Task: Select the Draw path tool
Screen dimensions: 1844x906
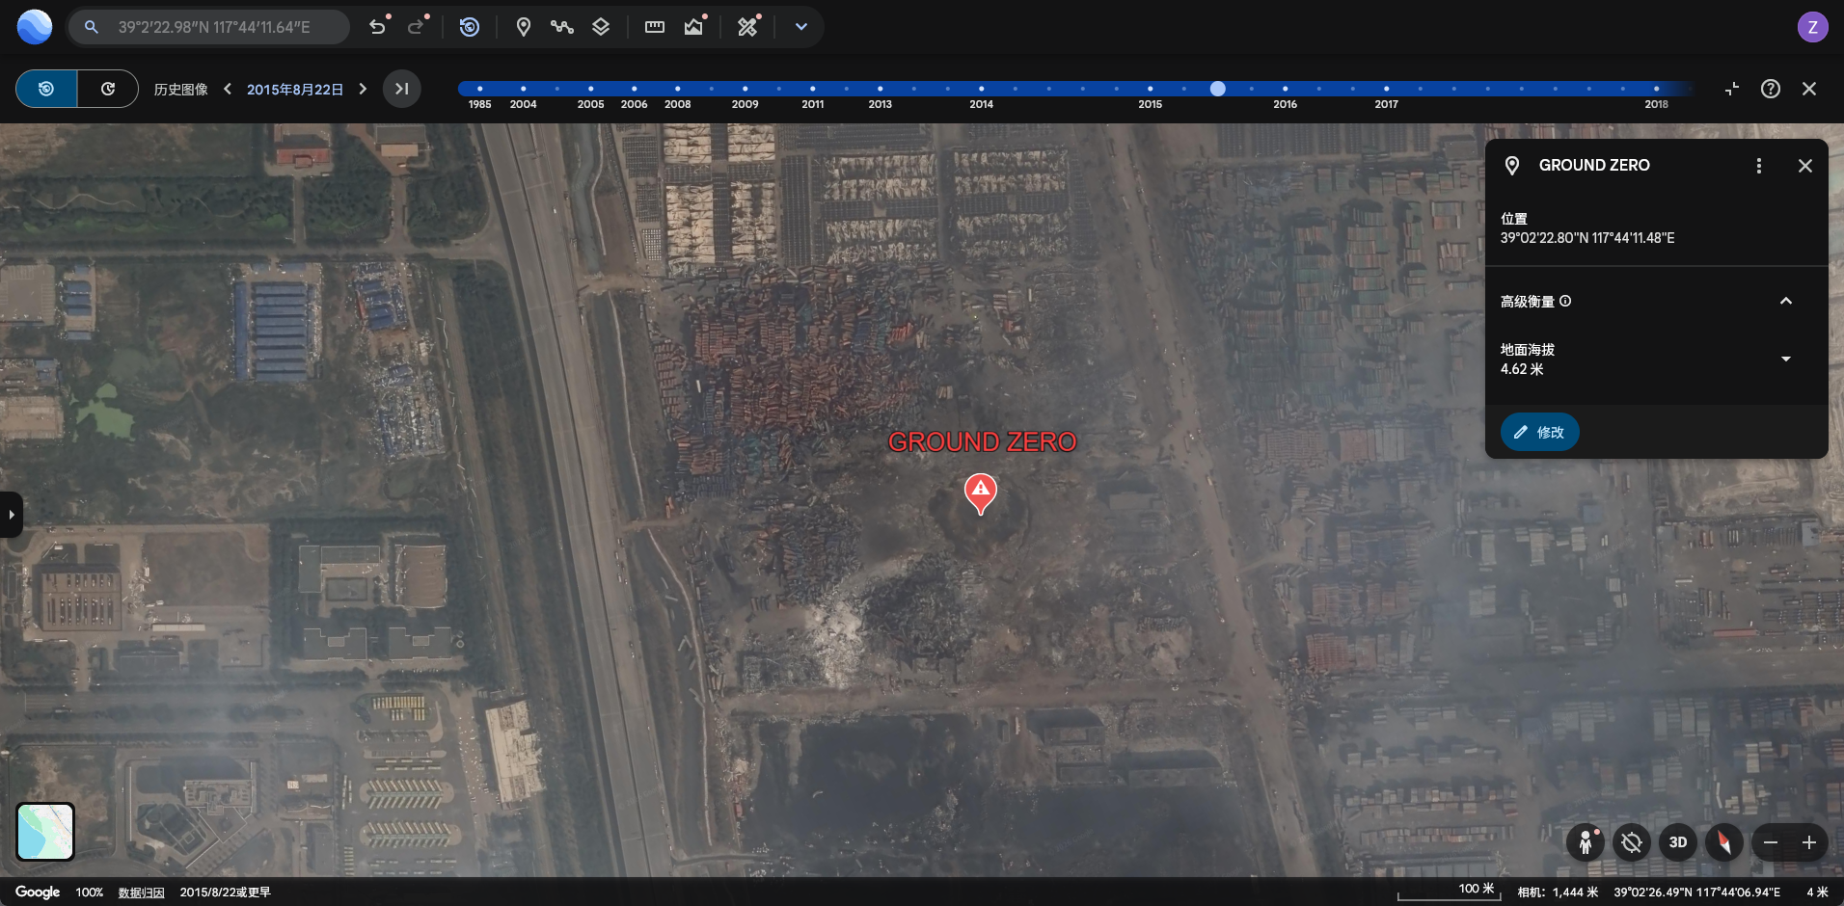Action: pyautogui.click(x=561, y=27)
